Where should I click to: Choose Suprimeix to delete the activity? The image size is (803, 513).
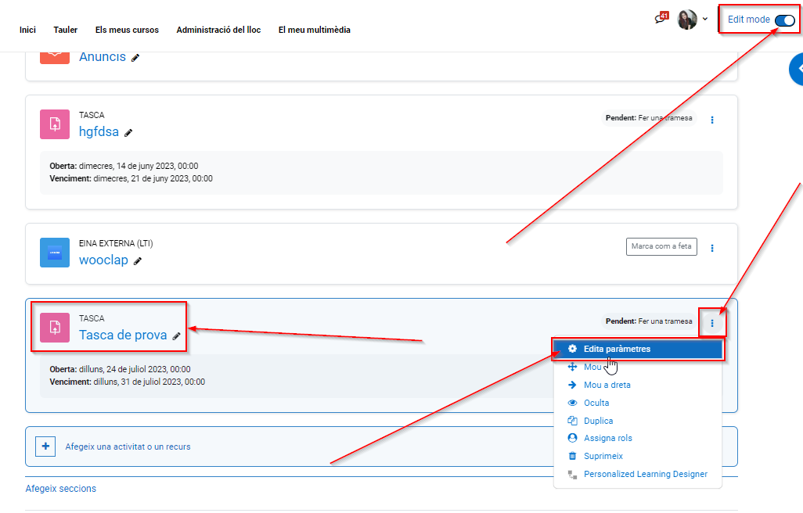click(603, 456)
